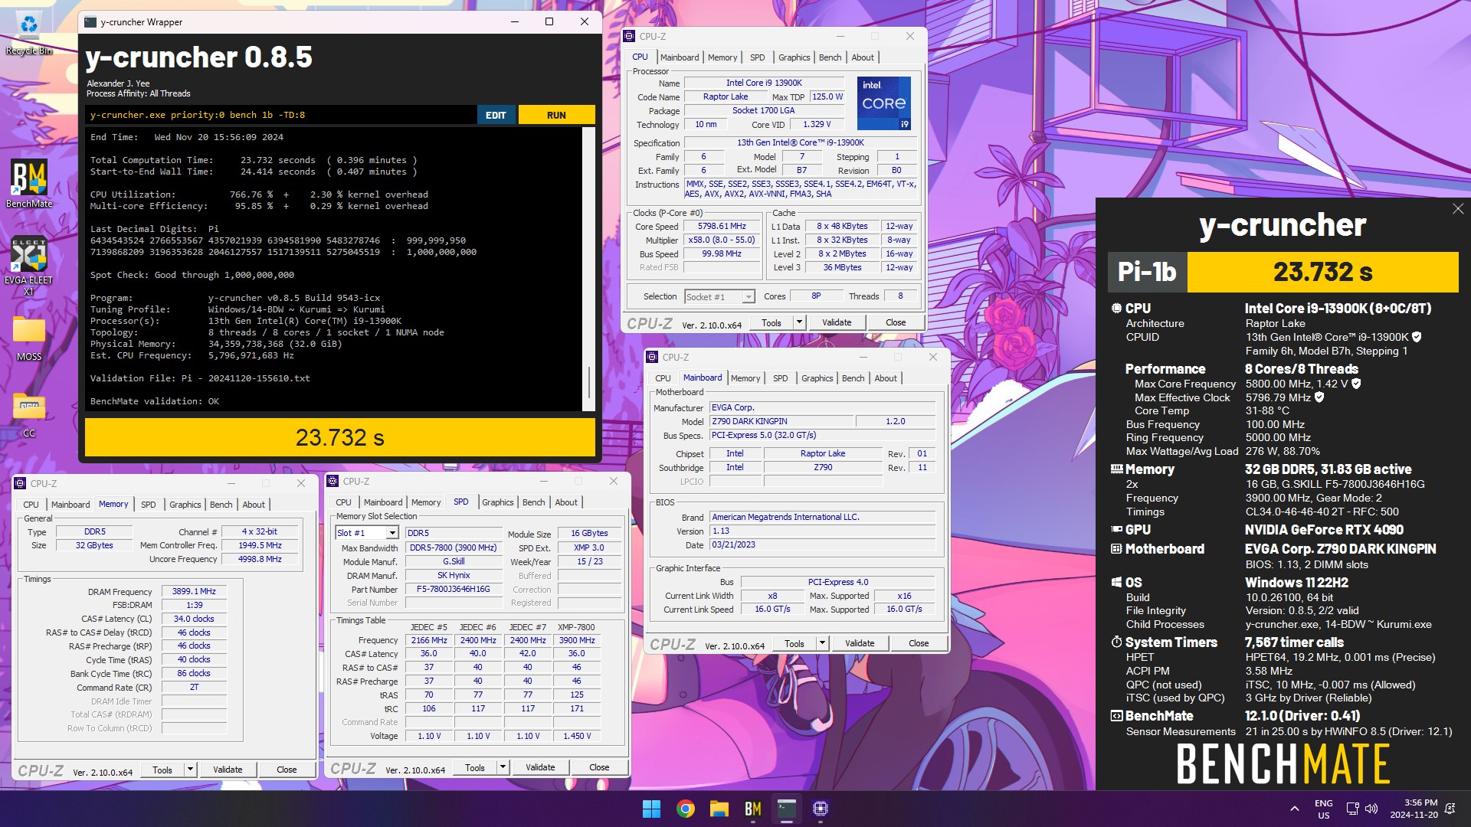
Task: Close the BenchMate y-cruncher result panel
Action: 1458,209
